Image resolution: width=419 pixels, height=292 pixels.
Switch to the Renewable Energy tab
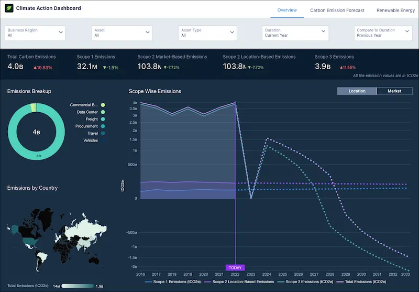[x=396, y=10]
